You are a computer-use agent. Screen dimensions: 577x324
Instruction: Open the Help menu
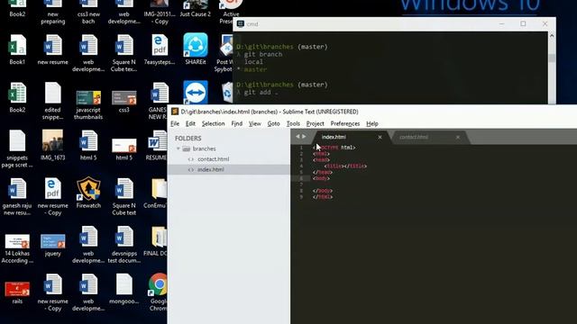click(x=372, y=124)
